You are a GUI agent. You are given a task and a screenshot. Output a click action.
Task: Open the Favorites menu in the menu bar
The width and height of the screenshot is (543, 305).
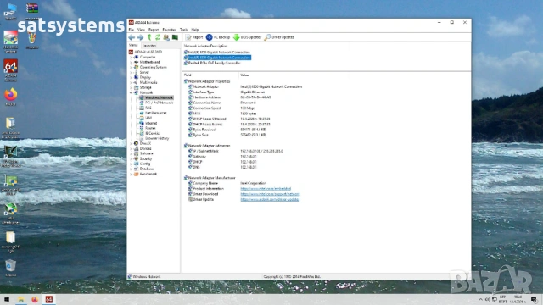pos(169,30)
